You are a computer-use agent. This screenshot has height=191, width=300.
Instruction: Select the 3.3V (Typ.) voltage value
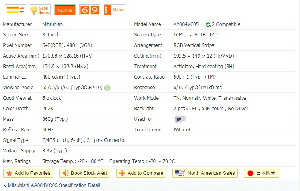(x=54, y=151)
